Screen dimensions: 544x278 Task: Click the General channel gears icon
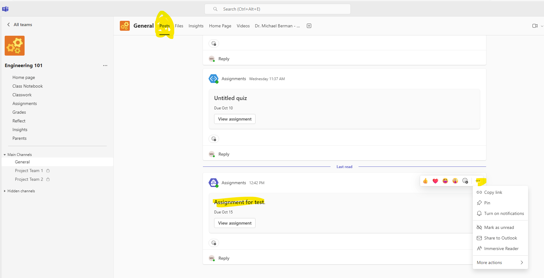tap(125, 26)
